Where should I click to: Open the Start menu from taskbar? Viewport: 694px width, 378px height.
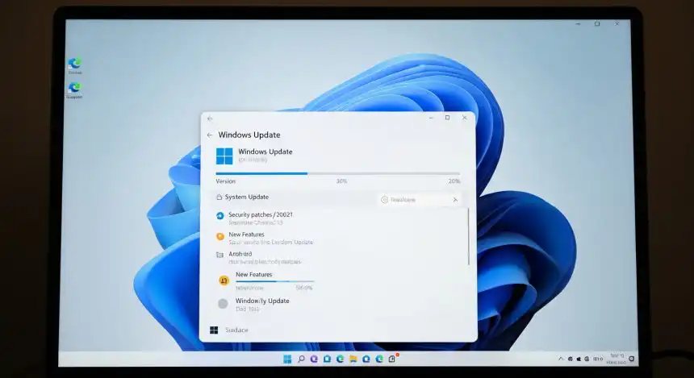coord(286,359)
